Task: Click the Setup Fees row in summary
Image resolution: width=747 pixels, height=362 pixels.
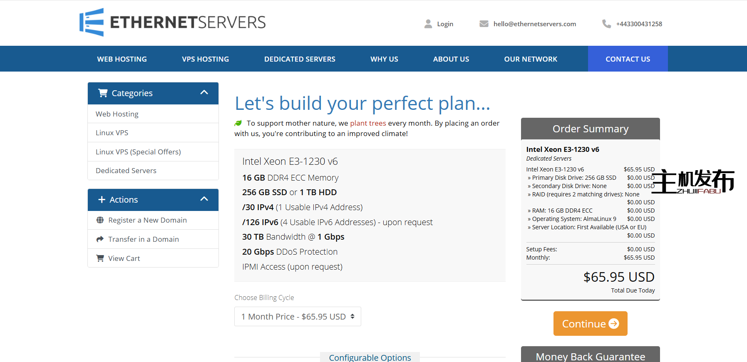Action: (x=591, y=249)
